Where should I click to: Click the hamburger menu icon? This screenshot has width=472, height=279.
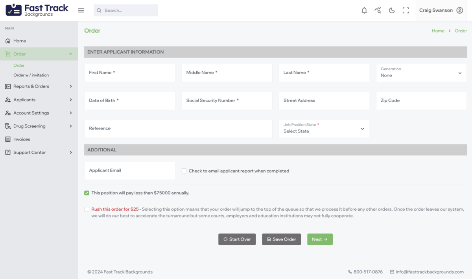pyautogui.click(x=81, y=11)
